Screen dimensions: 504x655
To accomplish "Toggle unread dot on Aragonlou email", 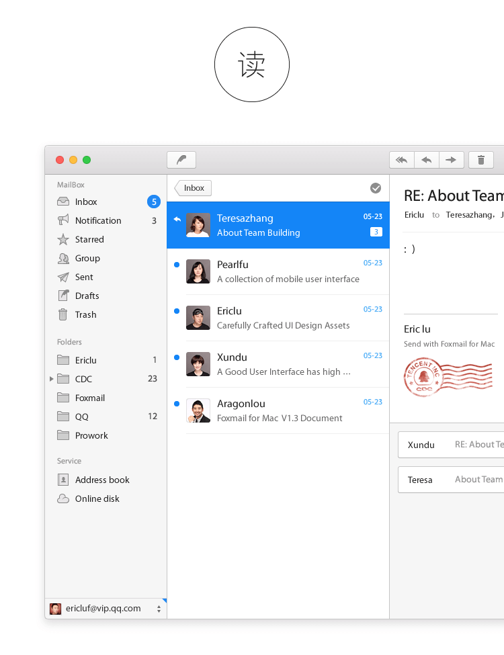I will coord(176,404).
